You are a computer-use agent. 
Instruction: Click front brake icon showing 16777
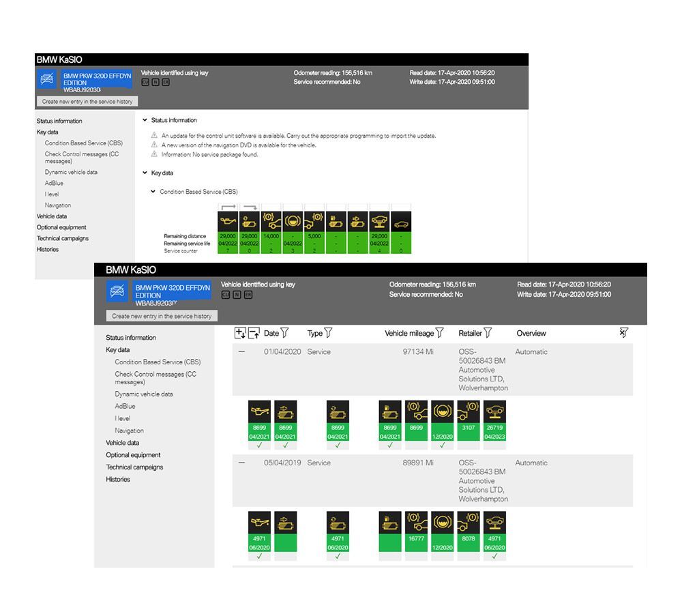click(416, 522)
